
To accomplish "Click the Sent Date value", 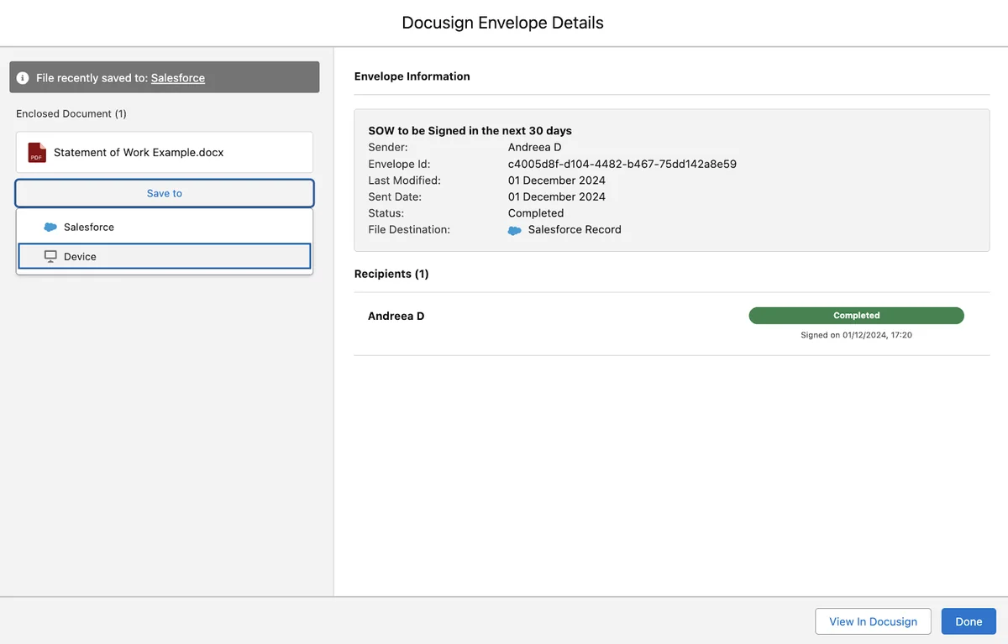I will 557,196.
